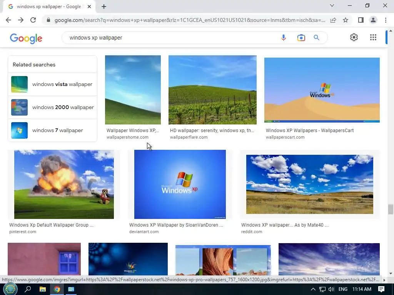Open related search windows 2000 wallpaper
The image size is (394, 295).
pos(52,108)
